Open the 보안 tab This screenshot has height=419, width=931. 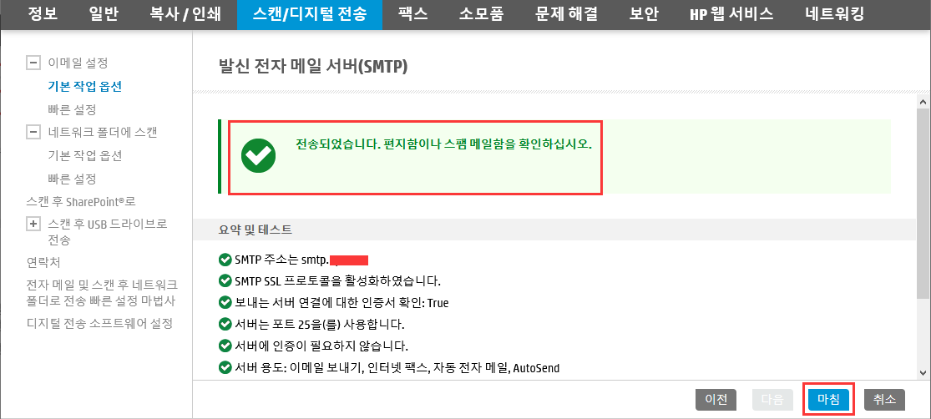point(644,15)
